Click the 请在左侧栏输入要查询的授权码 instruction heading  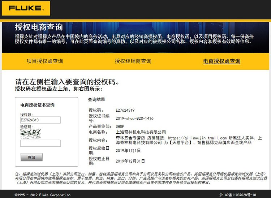pyautogui.click(x=67, y=82)
